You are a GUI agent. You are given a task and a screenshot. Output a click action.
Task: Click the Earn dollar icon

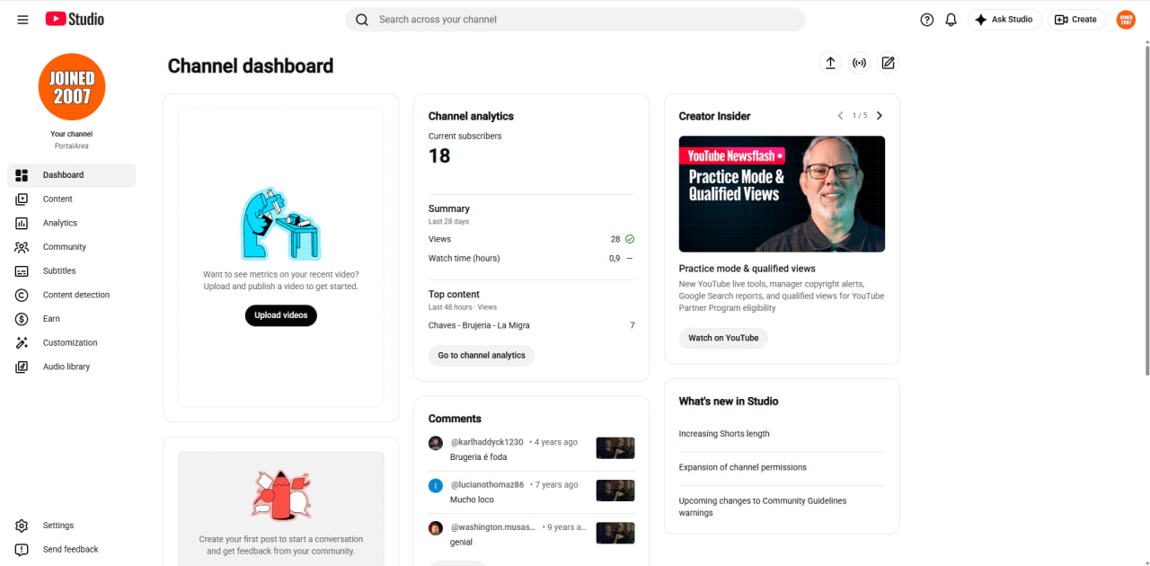22,319
